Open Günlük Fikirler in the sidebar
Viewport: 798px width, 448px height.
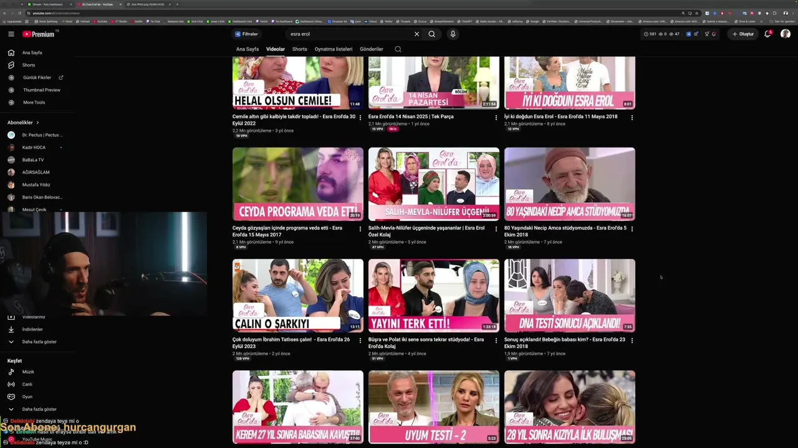click(37, 78)
